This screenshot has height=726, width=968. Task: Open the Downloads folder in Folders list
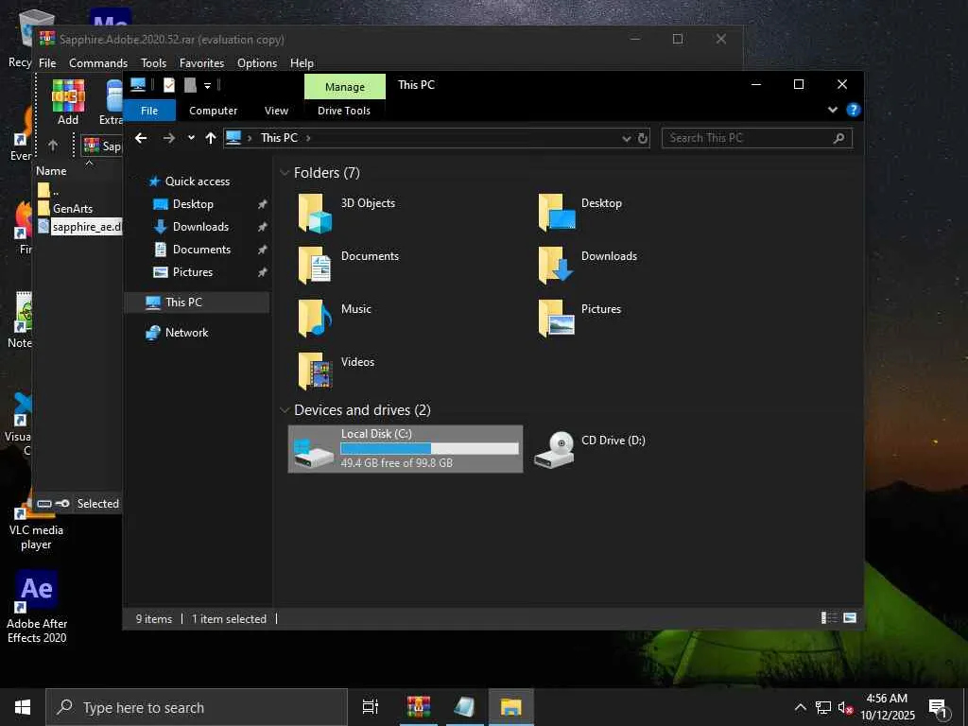pos(586,266)
